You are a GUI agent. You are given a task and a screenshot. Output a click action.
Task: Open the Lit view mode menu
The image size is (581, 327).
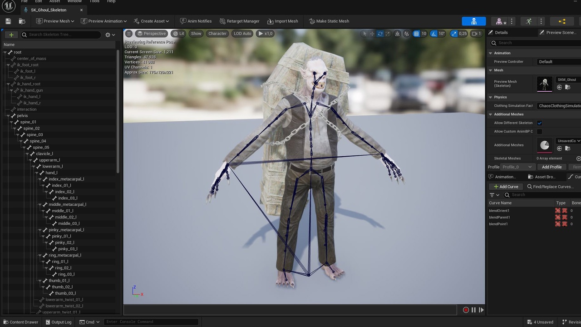click(x=178, y=33)
